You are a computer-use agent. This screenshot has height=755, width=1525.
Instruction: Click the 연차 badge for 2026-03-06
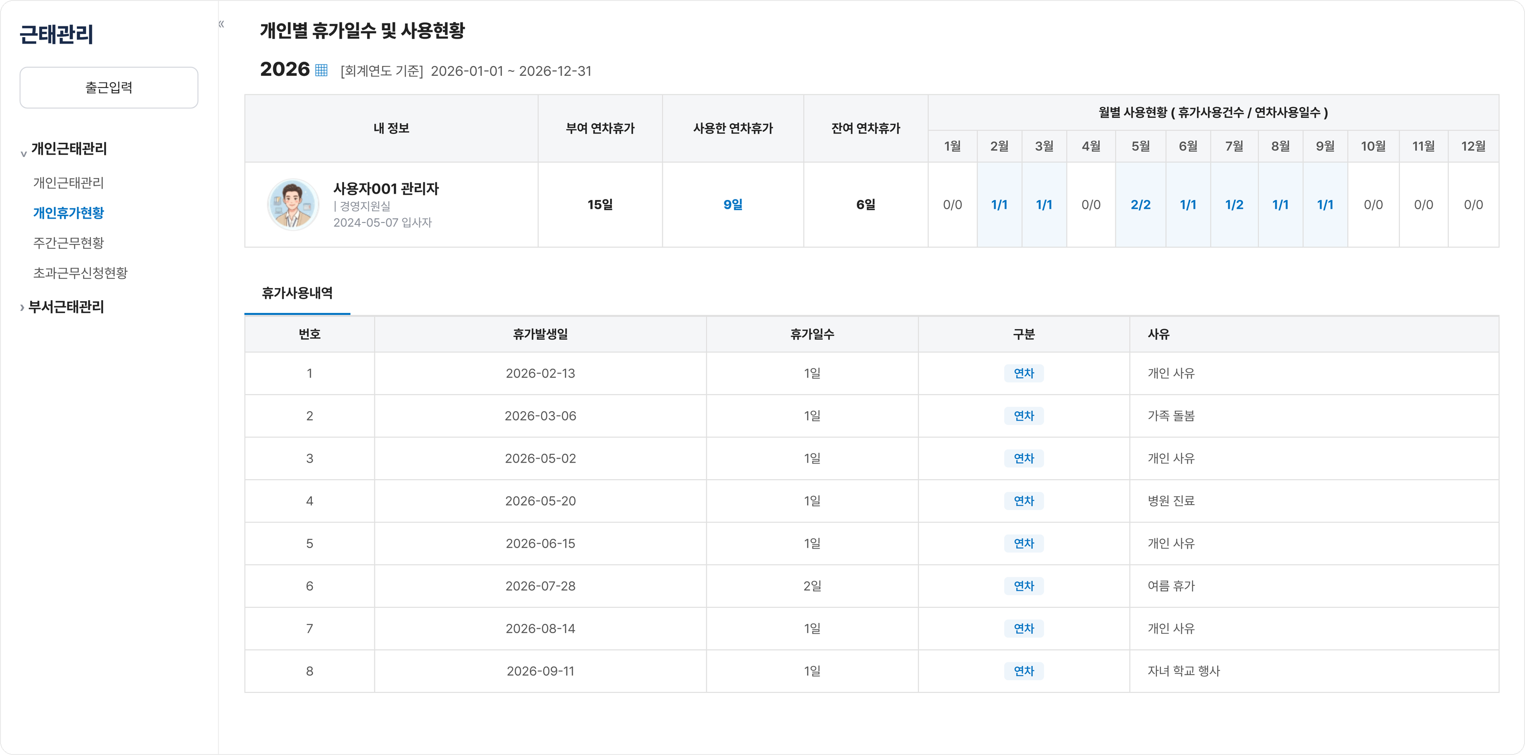1024,416
